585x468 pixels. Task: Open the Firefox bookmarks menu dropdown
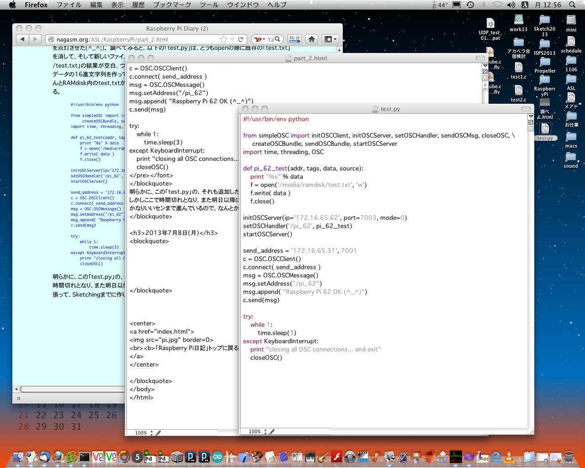pos(330,39)
